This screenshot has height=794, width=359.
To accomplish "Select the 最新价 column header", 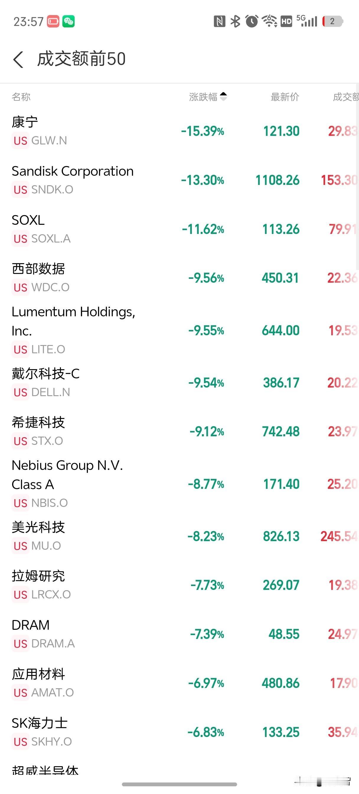I will pyautogui.click(x=285, y=97).
